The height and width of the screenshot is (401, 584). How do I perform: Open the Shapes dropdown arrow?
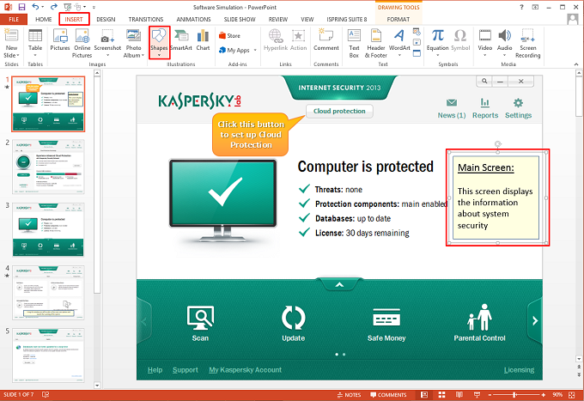[x=159, y=56]
